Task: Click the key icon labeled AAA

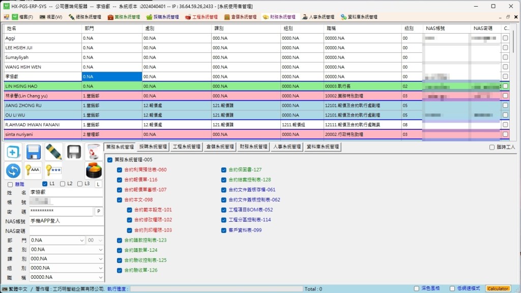Action: pos(34,171)
